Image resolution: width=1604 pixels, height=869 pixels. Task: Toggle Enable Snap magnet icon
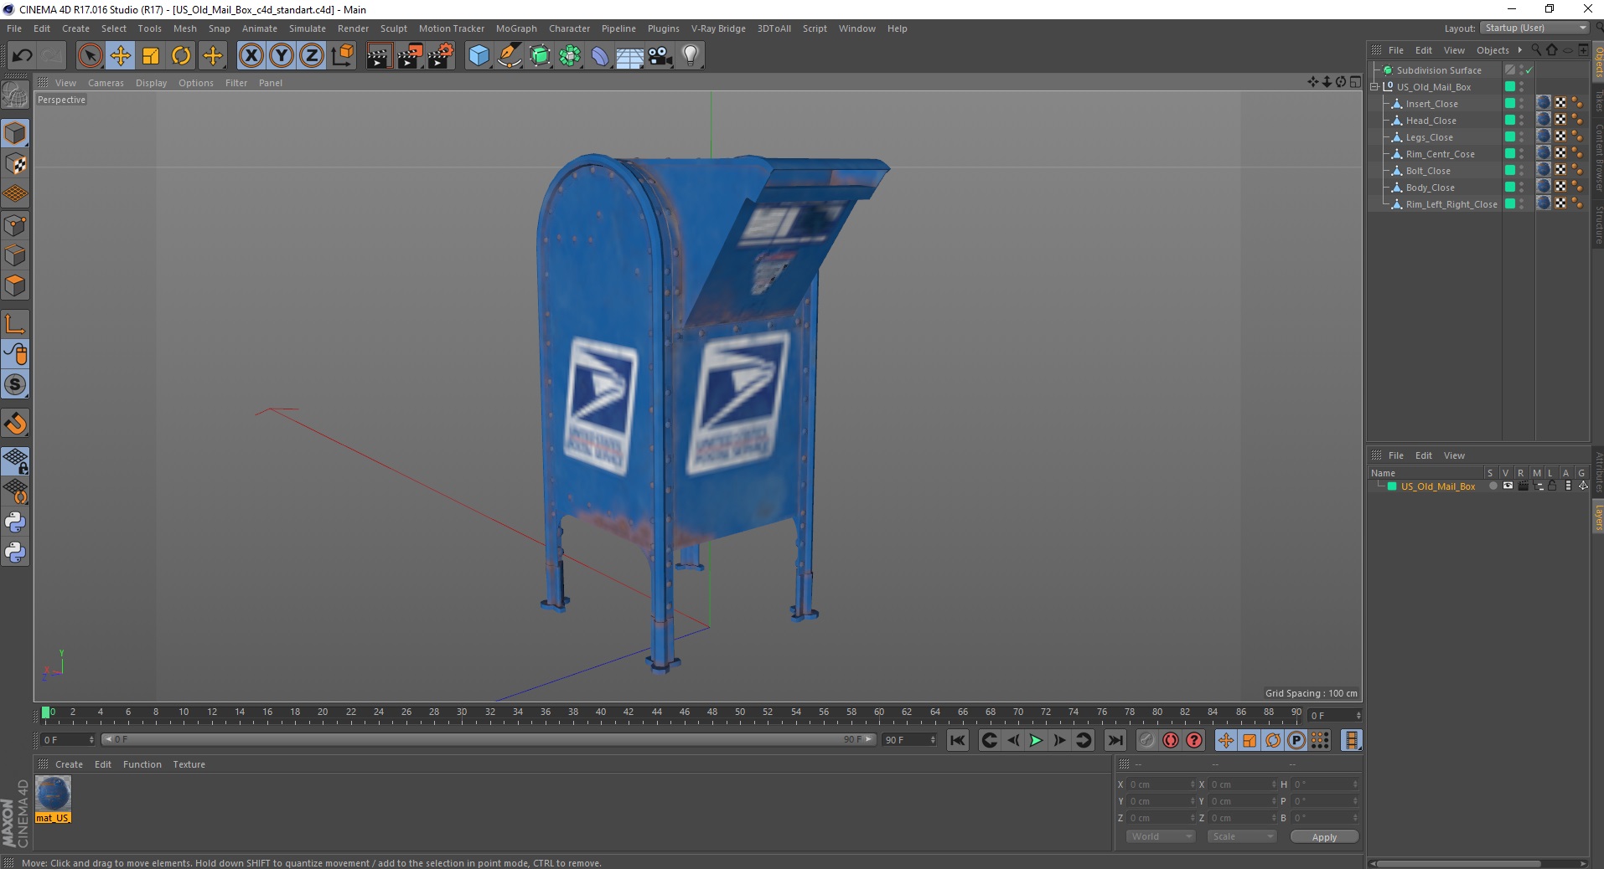pos(15,424)
